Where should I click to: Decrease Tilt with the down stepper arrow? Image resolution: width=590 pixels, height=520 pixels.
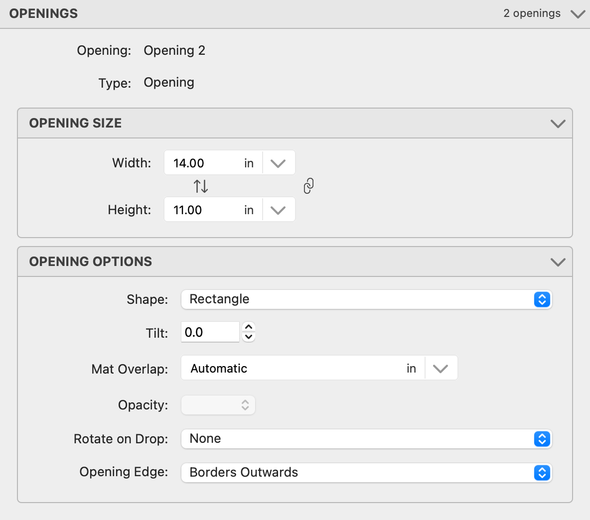[x=248, y=337]
